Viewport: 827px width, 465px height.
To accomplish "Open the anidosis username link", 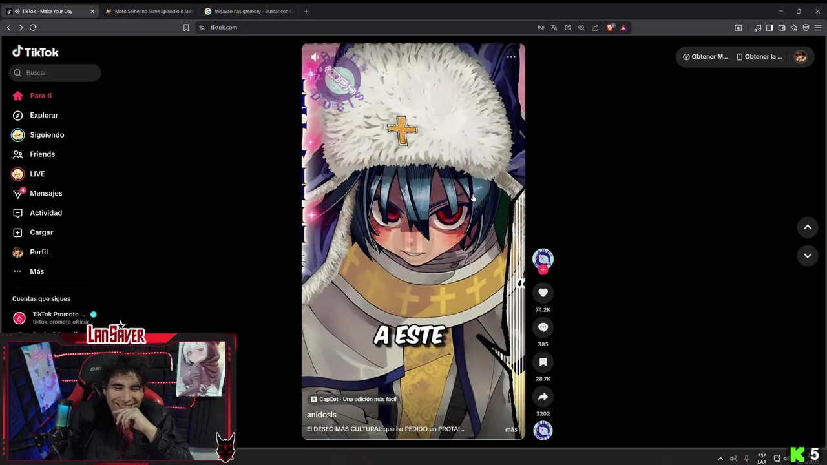I will point(322,415).
